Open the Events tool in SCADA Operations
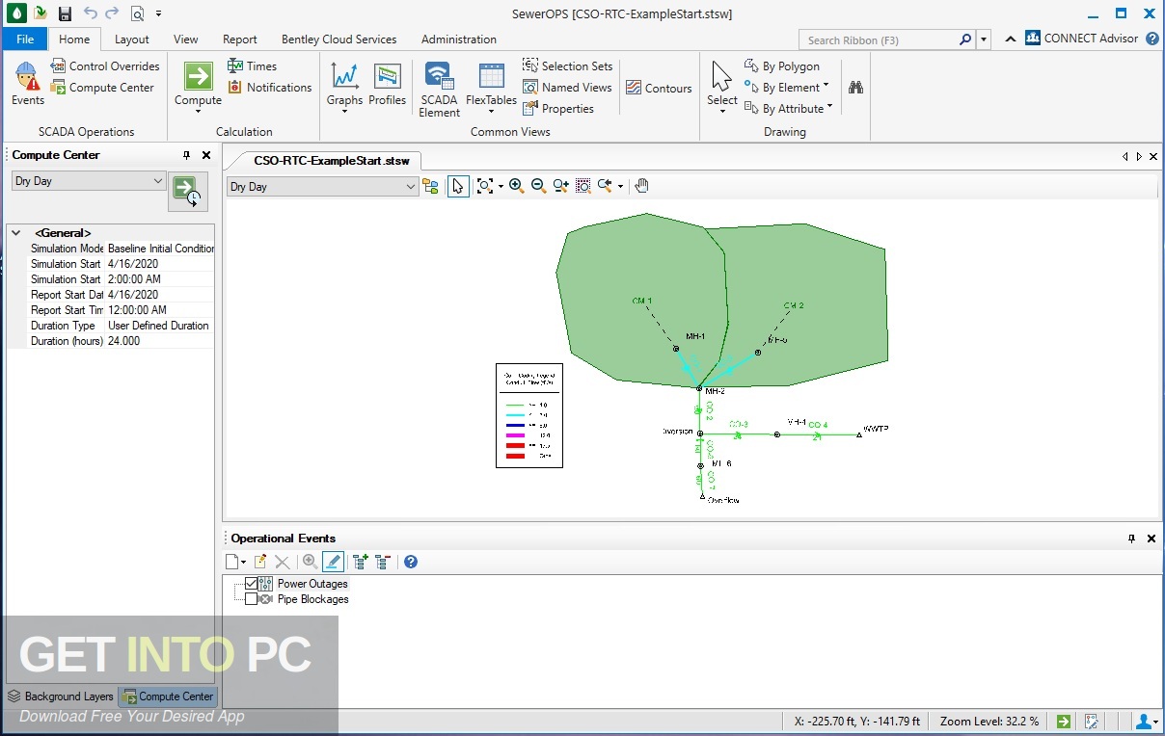Image resolution: width=1165 pixels, height=736 pixels. (x=27, y=83)
